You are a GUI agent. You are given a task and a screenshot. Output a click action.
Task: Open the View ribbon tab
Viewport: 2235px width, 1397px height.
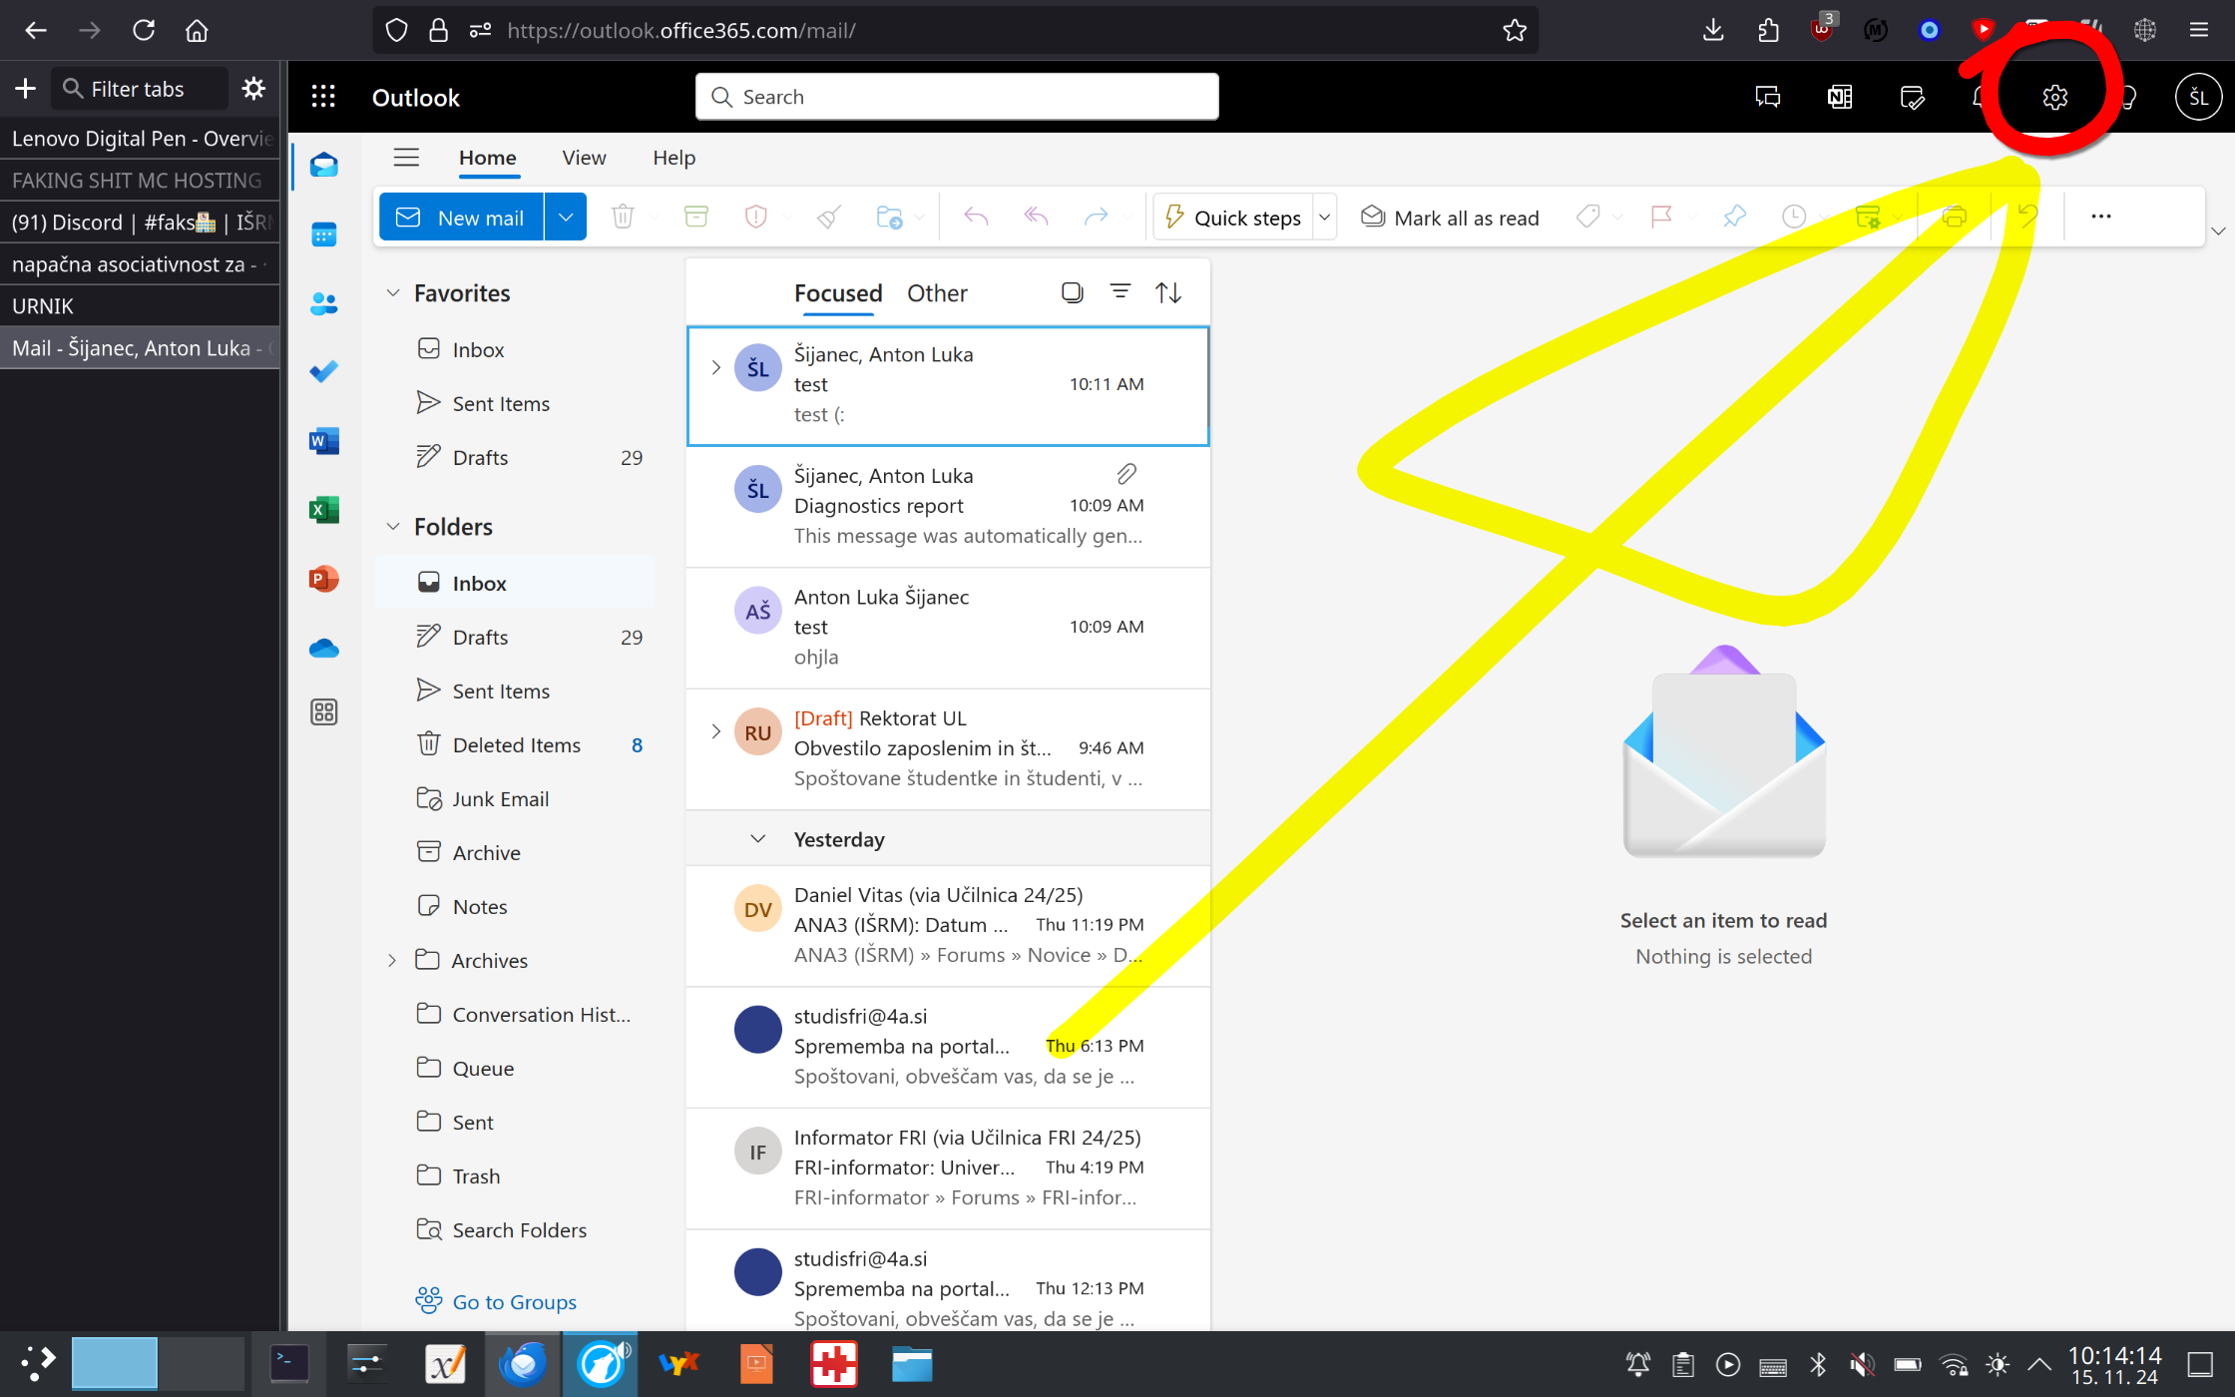coord(584,158)
